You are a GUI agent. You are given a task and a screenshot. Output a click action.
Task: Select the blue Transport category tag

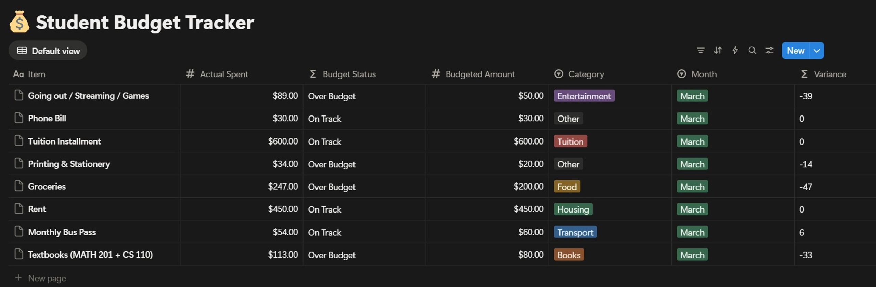[x=575, y=232]
